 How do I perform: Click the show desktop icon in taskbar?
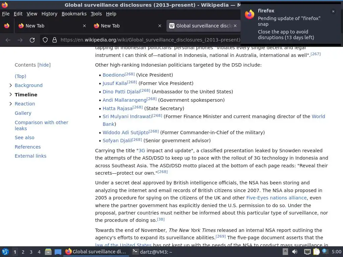pyautogui.click(x=58, y=252)
